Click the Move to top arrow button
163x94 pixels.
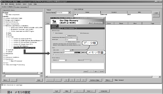click(x=66, y=80)
